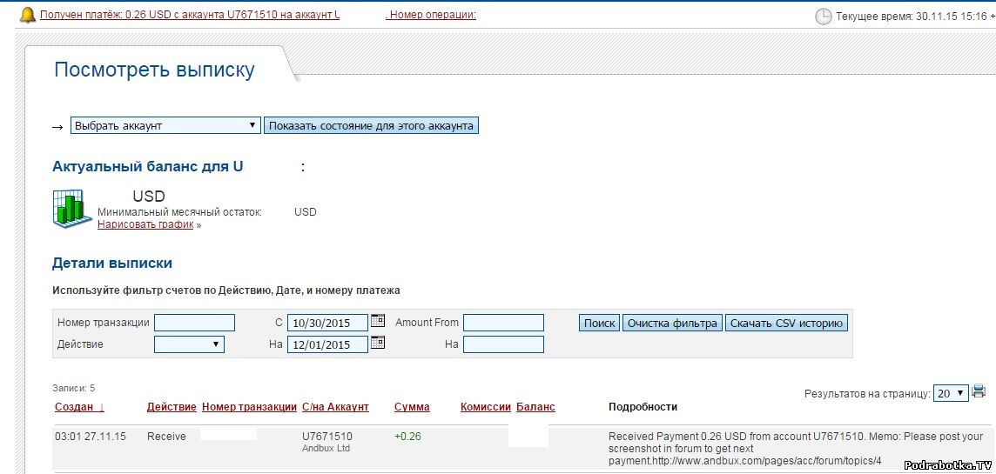
Task: Expand the 'Выбрать аккаунт' dropdown
Action: click(x=165, y=125)
